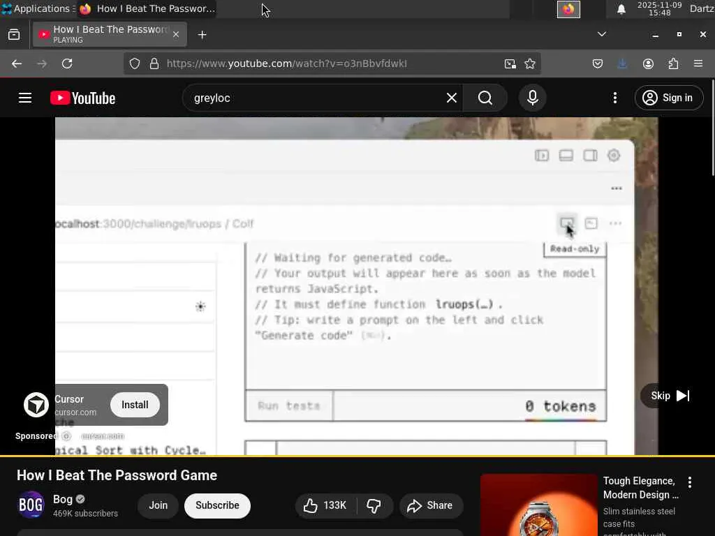Open the Applications menu
This screenshot has width=715, height=536.
pos(38,8)
